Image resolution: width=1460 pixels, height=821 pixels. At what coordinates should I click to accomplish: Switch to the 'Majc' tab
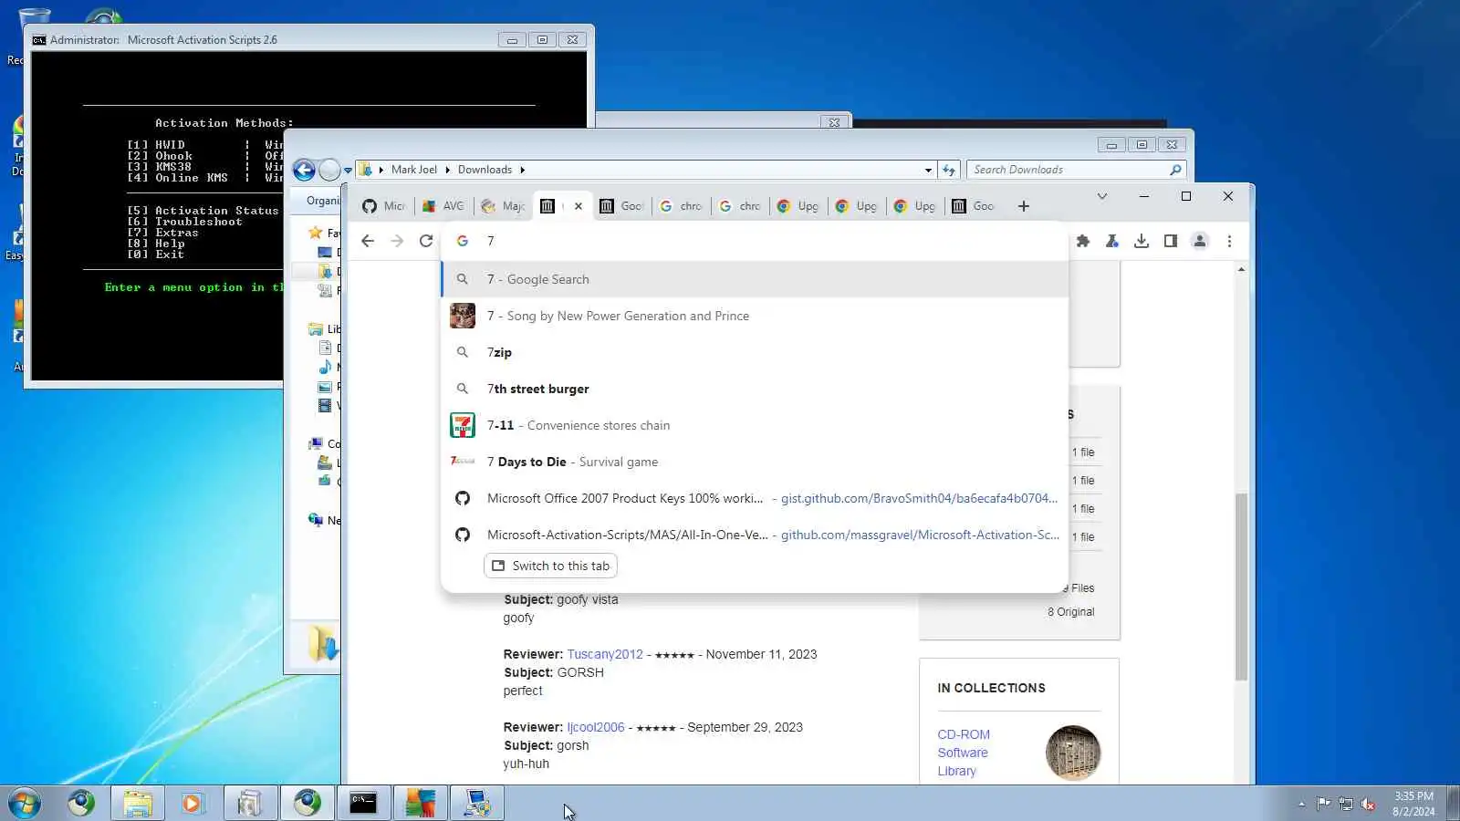[503, 206]
